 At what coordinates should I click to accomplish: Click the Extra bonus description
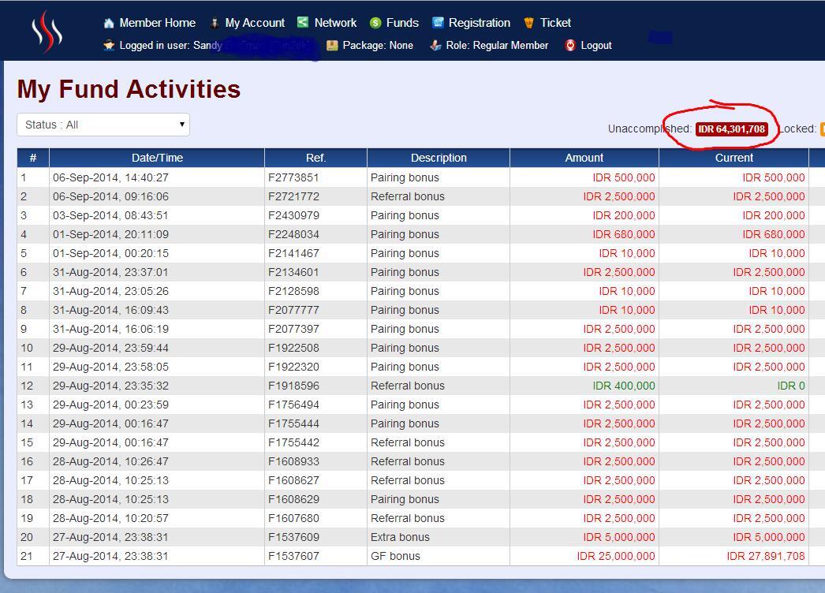point(400,538)
